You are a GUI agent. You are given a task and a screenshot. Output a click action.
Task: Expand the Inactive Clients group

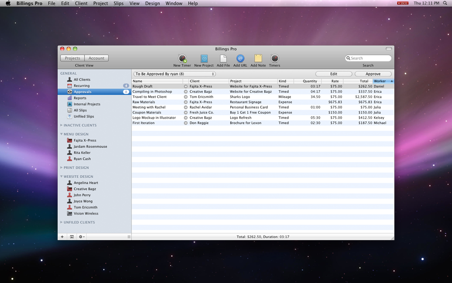(61, 125)
